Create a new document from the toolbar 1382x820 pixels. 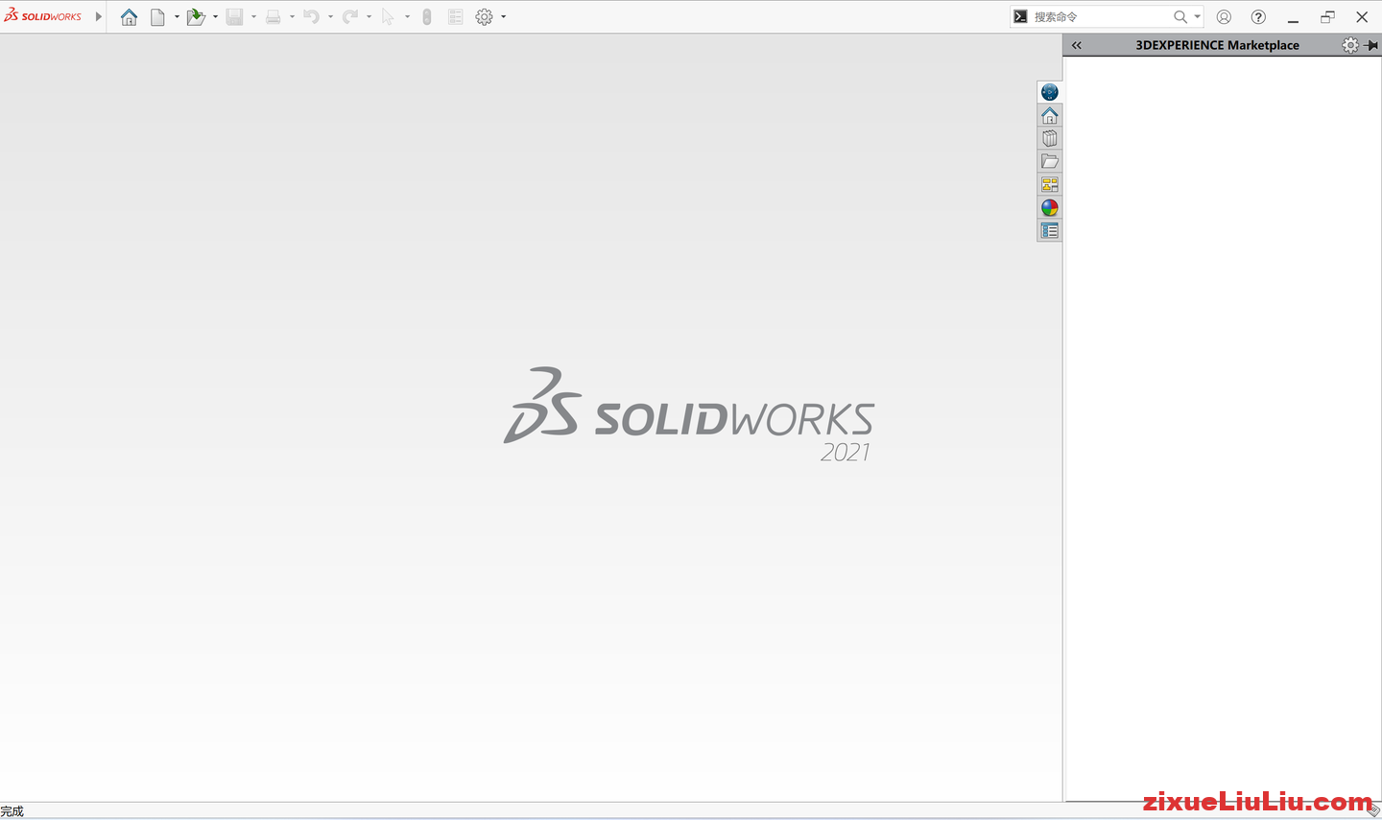click(157, 16)
